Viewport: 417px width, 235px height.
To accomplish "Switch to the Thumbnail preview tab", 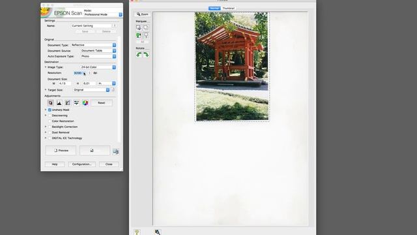I will (x=229, y=8).
